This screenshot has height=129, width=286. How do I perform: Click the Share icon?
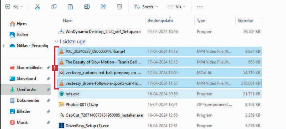click(103, 7)
